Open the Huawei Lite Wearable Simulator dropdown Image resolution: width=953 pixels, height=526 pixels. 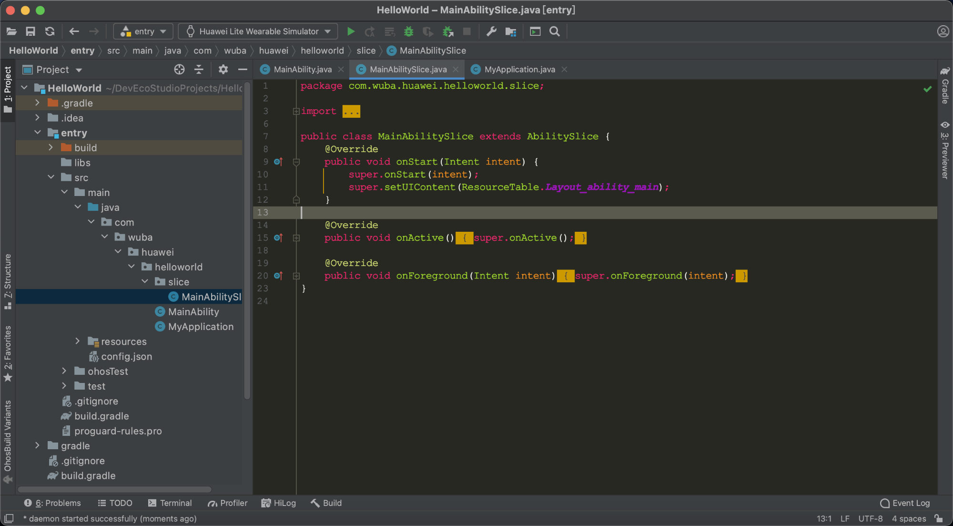[x=258, y=31]
